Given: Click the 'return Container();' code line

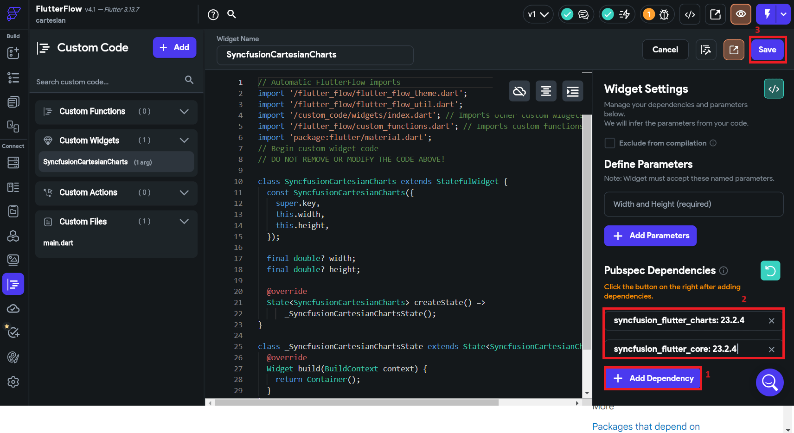Looking at the screenshot, I should (318, 379).
